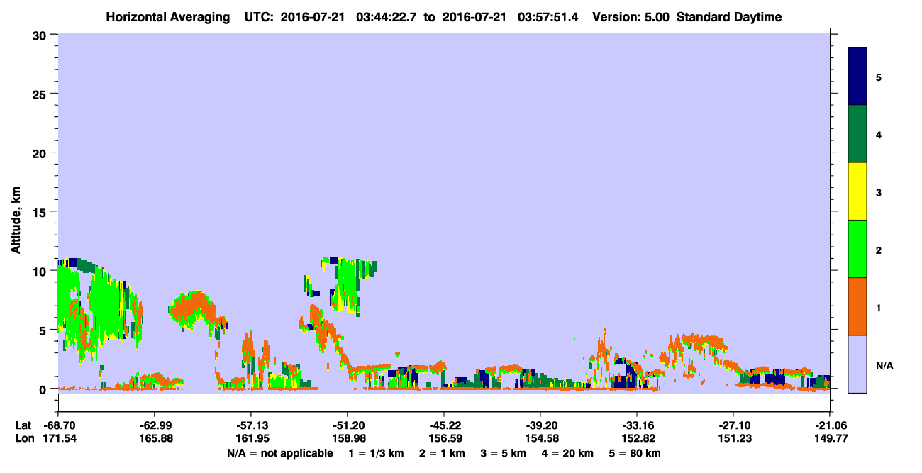Click the legend text 'N/A = not applicable'
Screen dimensions: 922x473
point(279,453)
